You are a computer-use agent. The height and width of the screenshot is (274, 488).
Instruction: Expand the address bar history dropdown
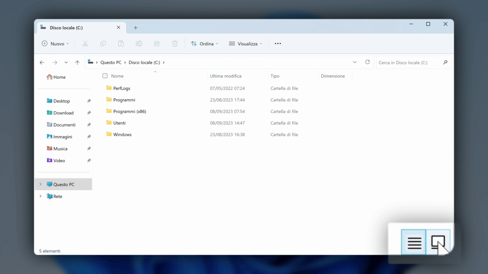tap(355, 62)
